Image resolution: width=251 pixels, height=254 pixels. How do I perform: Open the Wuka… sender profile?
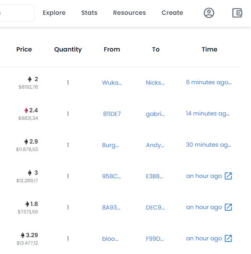(112, 83)
